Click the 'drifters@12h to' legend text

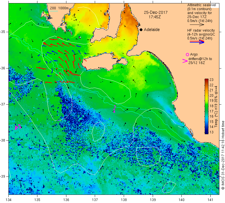click(x=200, y=59)
